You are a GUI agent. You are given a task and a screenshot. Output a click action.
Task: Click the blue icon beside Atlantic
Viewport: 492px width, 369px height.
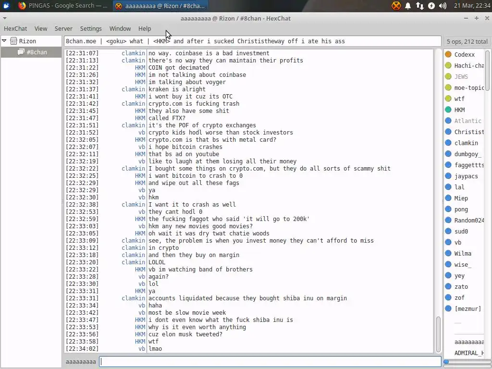[448, 121]
